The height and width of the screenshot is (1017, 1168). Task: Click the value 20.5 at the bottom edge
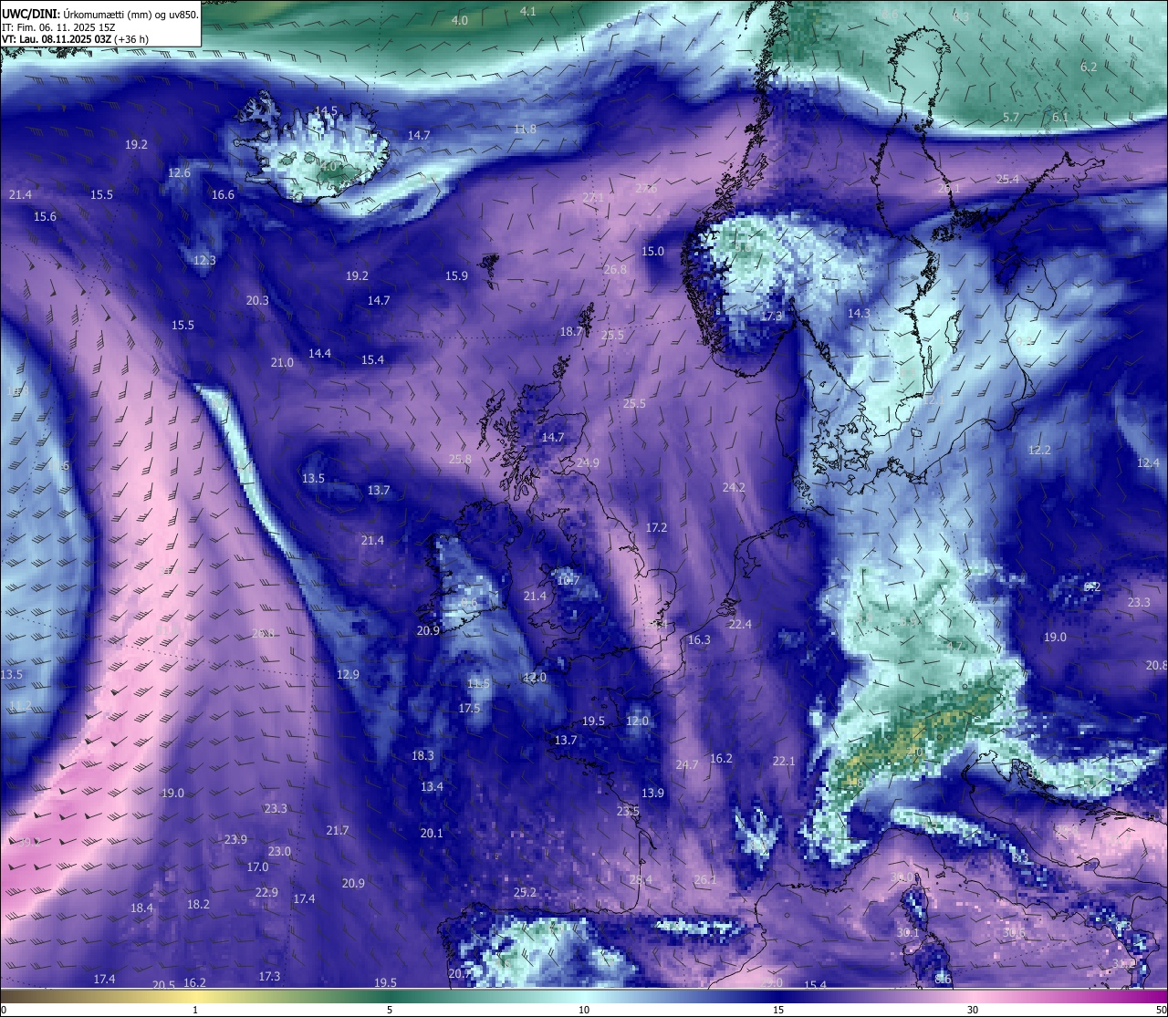tap(163, 984)
